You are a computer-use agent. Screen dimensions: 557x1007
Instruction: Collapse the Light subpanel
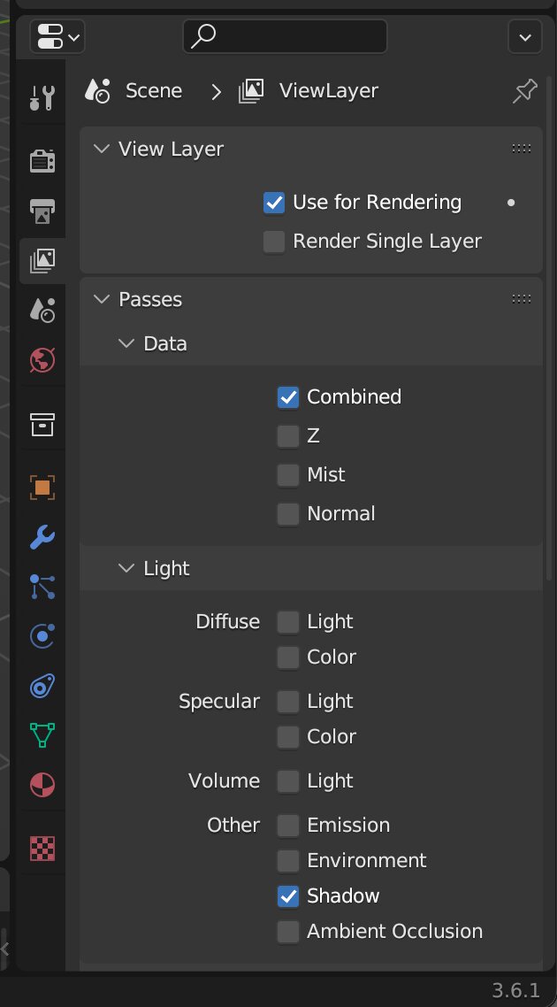pyautogui.click(x=127, y=569)
